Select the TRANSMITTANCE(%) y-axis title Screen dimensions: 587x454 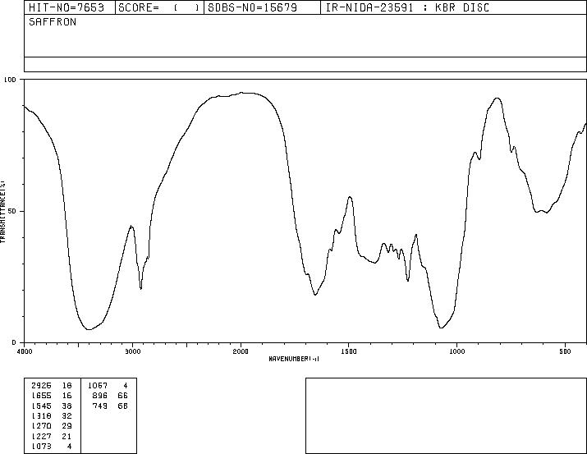pyautogui.click(x=2, y=211)
